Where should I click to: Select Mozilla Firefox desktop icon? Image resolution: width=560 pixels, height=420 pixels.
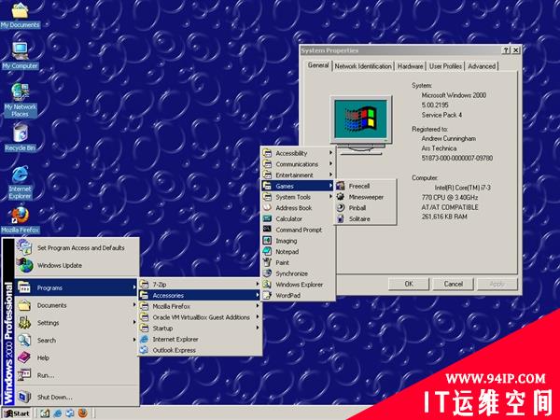click(20, 219)
